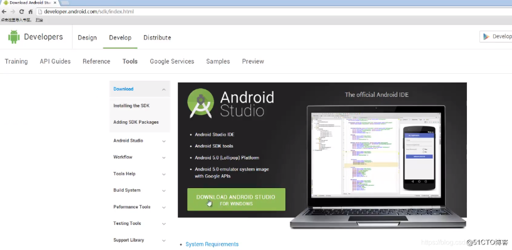Expand the Workflow sidebar section
This screenshot has width=512, height=250.
164,157
